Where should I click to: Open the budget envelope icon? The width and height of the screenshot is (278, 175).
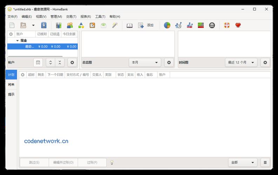[103, 25]
